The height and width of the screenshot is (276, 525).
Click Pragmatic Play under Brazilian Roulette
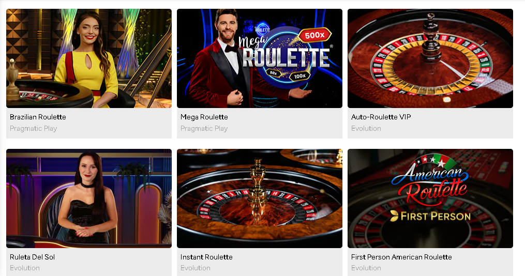click(34, 129)
